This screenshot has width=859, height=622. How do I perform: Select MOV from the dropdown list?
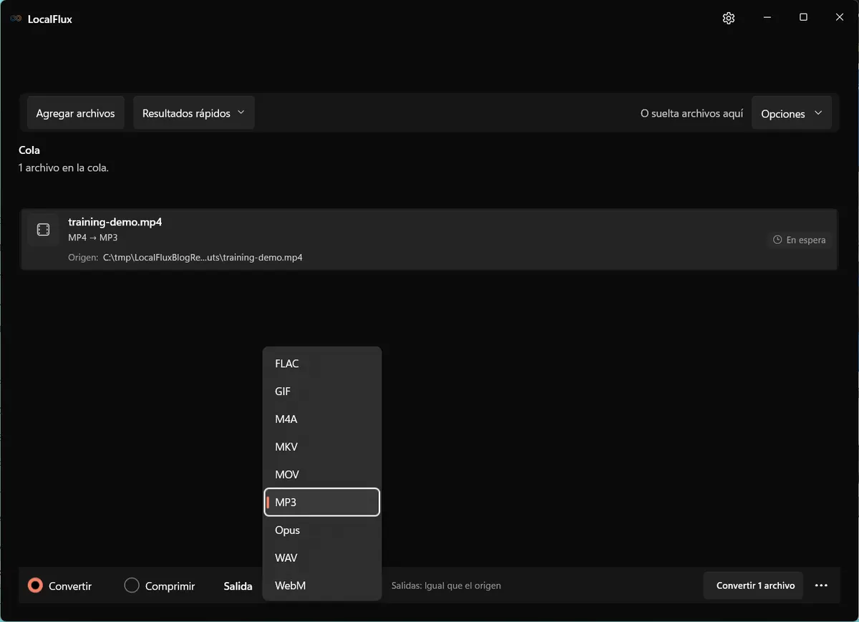pos(322,475)
